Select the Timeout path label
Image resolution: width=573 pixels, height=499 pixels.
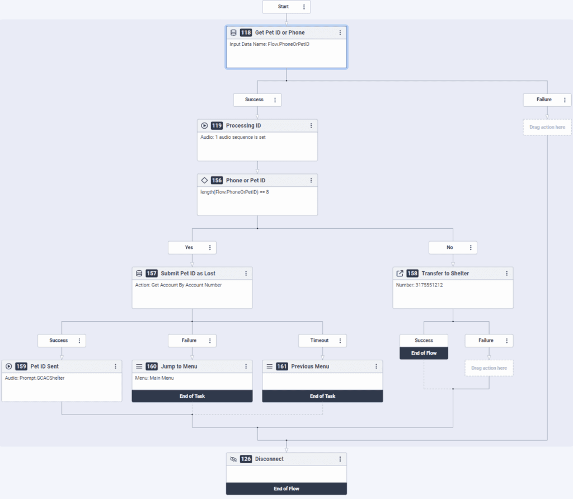pos(318,340)
